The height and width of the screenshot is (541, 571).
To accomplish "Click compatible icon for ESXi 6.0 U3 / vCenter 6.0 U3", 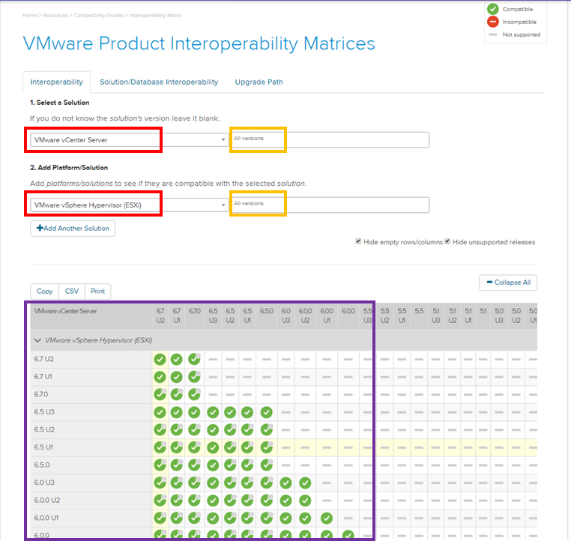I will pos(285,483).
